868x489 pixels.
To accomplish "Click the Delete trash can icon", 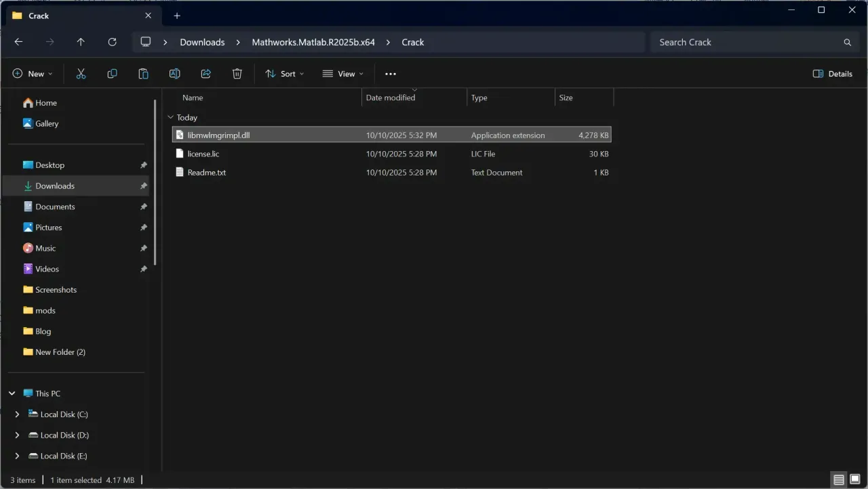I will click(237, 74).
